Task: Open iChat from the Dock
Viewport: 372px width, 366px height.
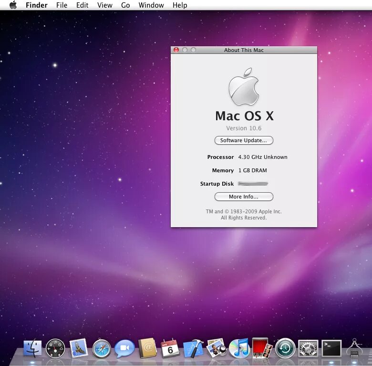Action: click(x=124, y=348)
